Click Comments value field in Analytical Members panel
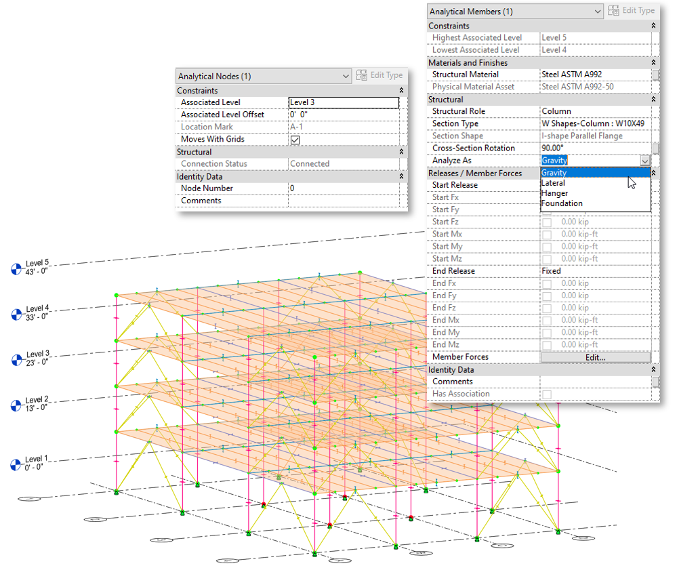The height and width of the screenshot is (570, 677). (x=596, y=382)
